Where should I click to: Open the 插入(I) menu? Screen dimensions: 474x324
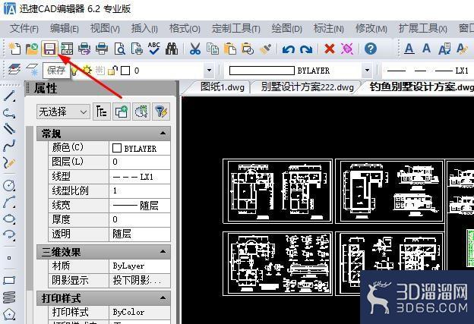click(x=144, y=29)
